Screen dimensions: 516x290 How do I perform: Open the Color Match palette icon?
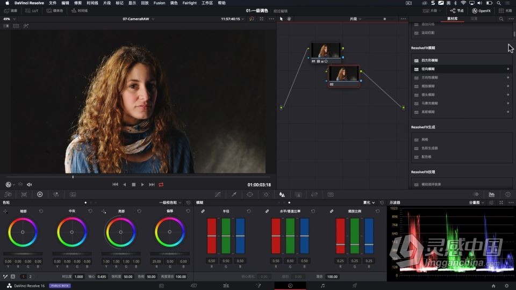[24, 194]
